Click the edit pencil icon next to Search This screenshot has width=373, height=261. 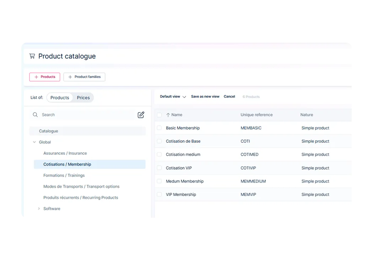pyautogui.click(x=141, y=115)
